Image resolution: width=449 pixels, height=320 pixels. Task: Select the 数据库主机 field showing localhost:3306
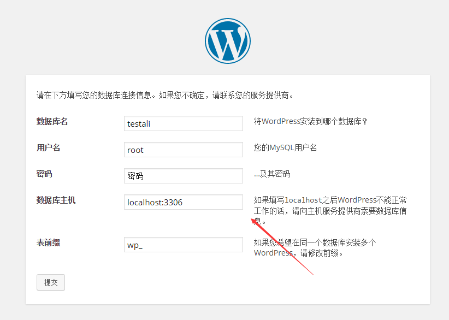click(x=183, y=202)
